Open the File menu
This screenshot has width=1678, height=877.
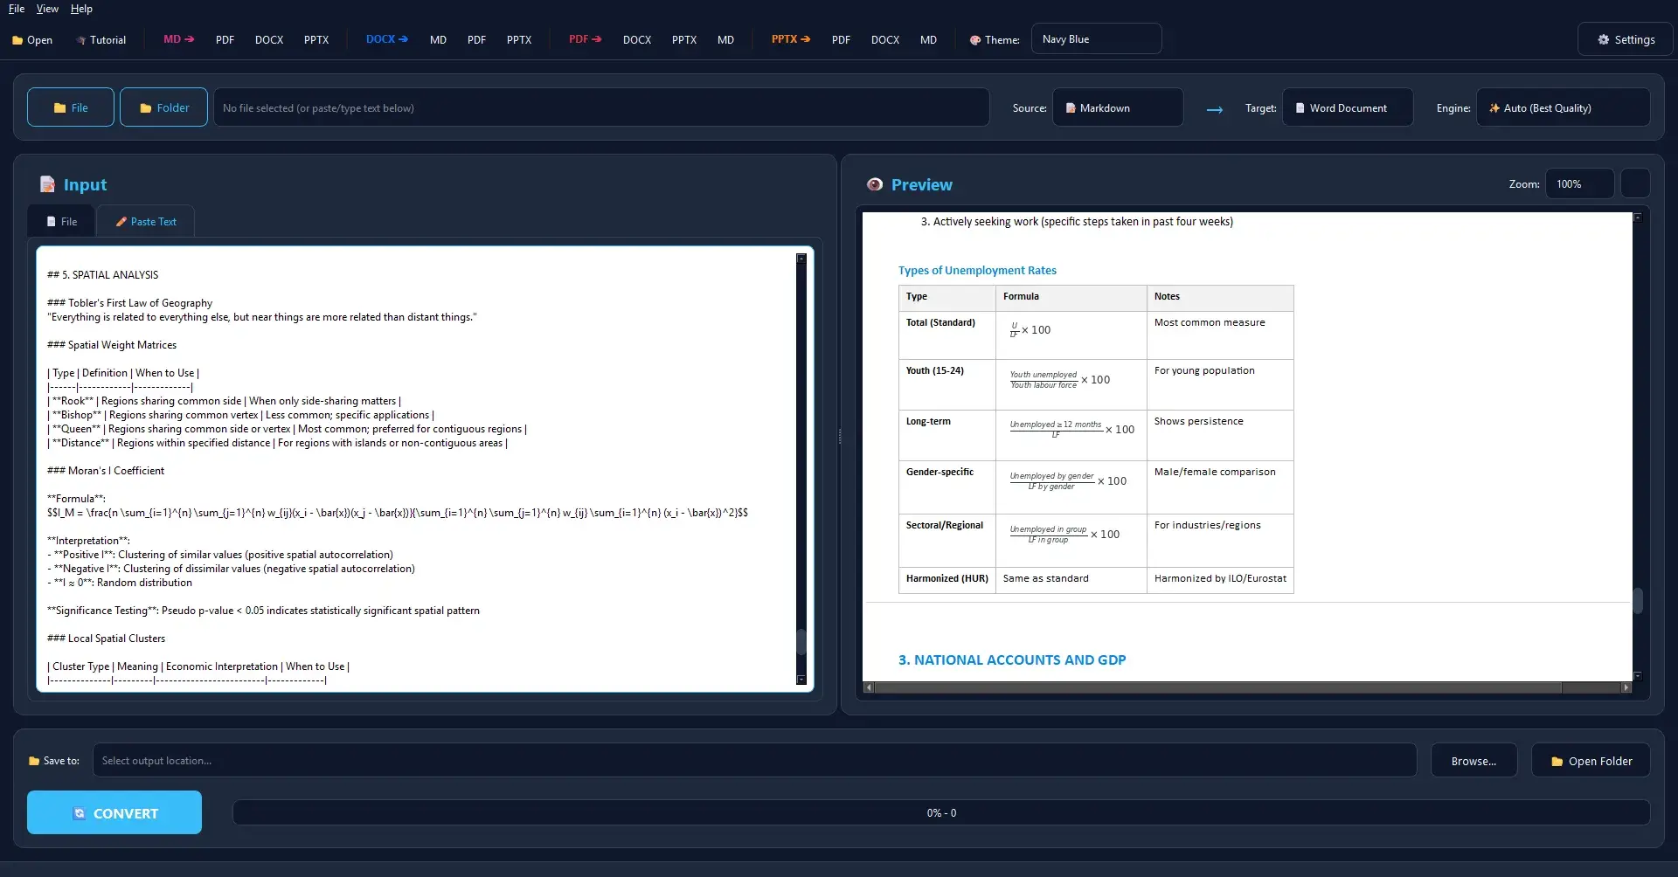[x=17, y=9]
